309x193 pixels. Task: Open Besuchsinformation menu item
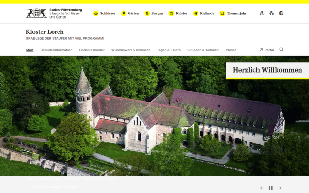(56, 50)
